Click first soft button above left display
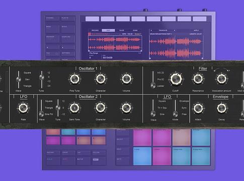 tap(92, 19)
